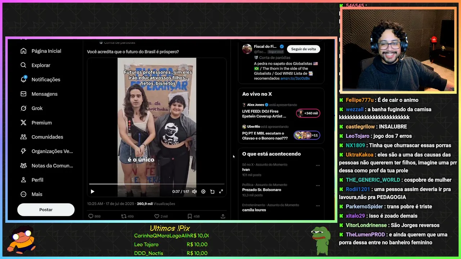Toggle picture-in-picture mode on video

(x=212, y=192)
